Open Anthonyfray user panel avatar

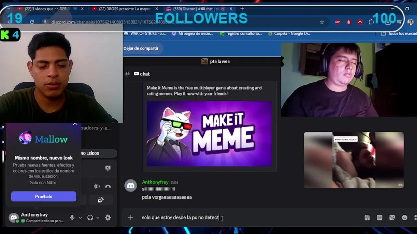coord(14,218)
